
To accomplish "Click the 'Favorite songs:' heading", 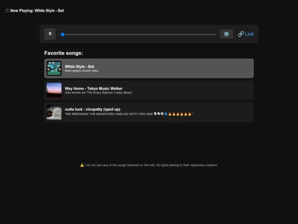I will pos(63,53).
